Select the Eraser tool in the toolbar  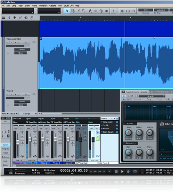tap(84, 11)
